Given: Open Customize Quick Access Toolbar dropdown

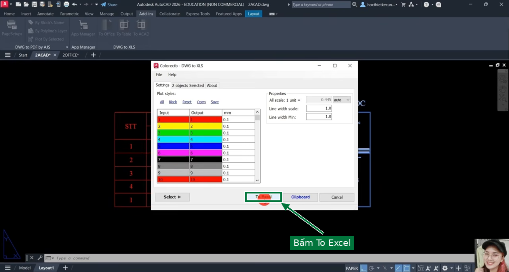Looking at the screenshot, I should pyautogui.click(x=97, y=4).
